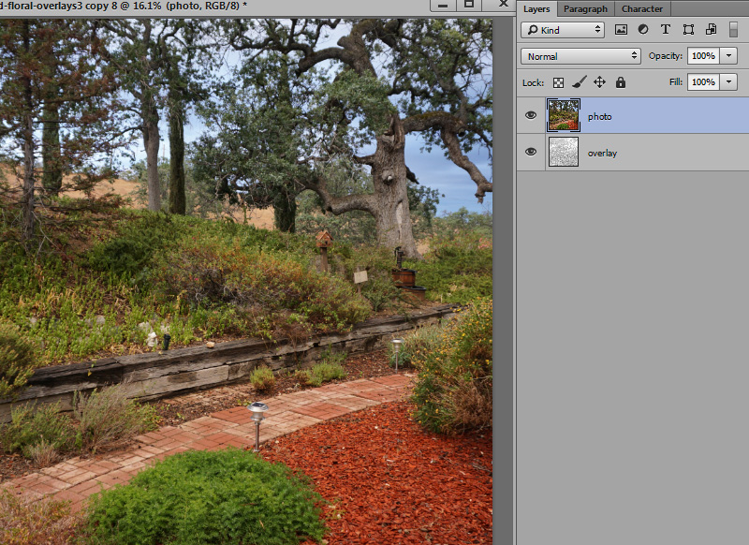Image resolution: width=749 pixels, height=545 pixels.
Task: Filter layers by adjustment layers icon
Action: (643, 30)
